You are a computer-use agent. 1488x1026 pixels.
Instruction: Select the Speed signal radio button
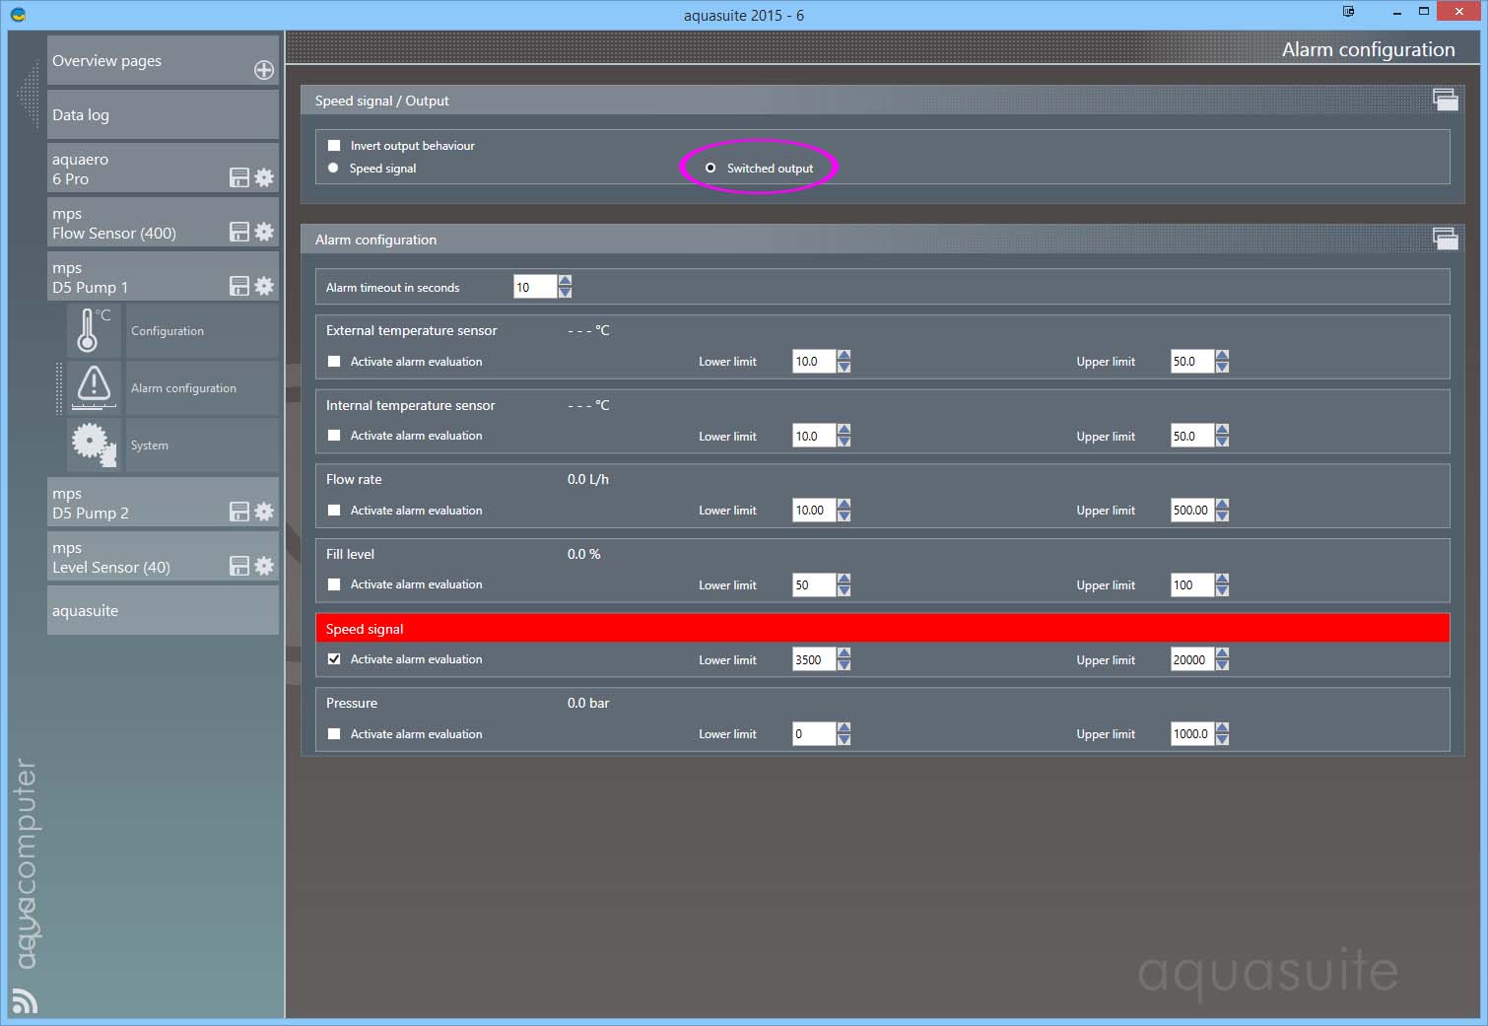click(x=333, y=168)
